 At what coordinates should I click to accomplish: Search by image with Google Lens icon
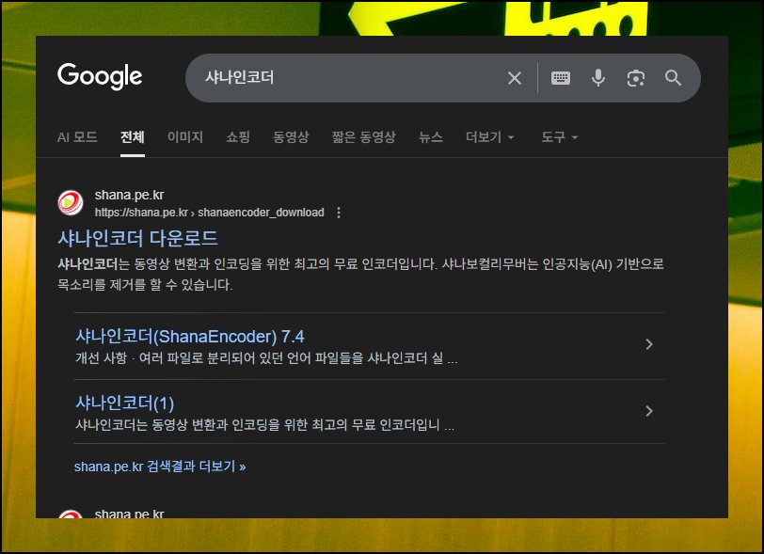point(636,78)
